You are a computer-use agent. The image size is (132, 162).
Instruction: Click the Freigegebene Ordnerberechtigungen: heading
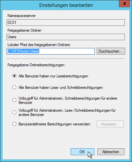click(36, 65)
